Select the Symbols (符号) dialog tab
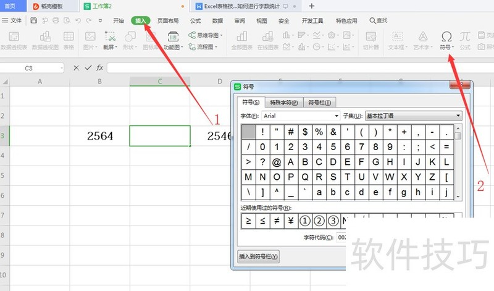Screen dimensions: 494x291 [x=251, y=102]
